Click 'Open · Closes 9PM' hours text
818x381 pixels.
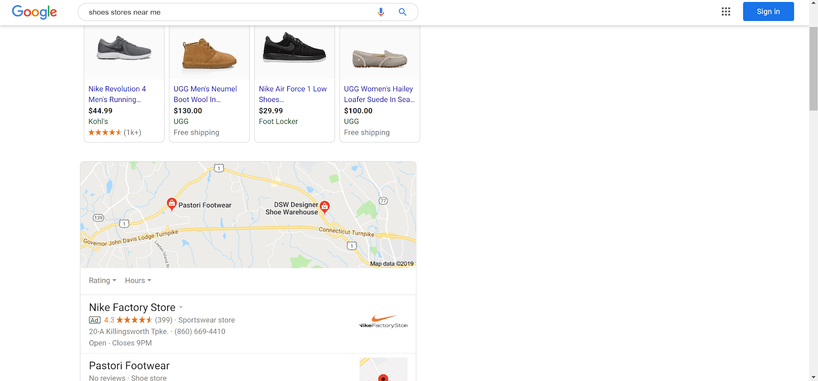point(120,343)
